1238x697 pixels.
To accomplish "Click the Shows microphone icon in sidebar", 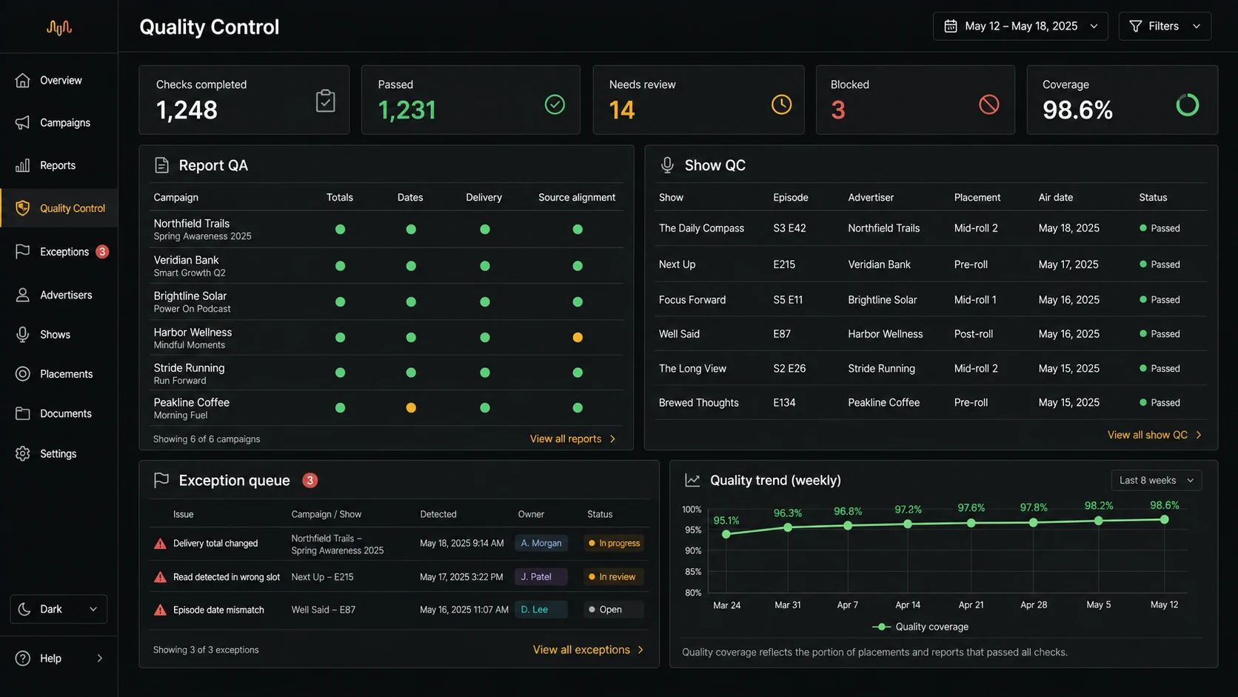I will coord(23,335).
